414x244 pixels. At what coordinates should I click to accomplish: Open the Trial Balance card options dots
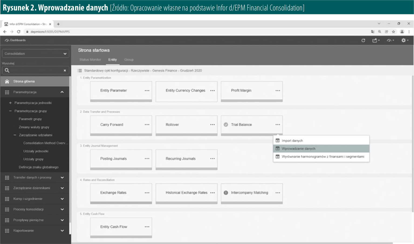point(278,125)
